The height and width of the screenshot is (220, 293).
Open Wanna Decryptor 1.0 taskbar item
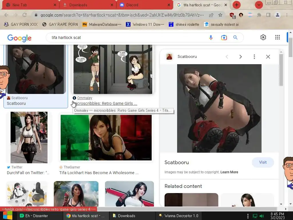tap(179, 216)
